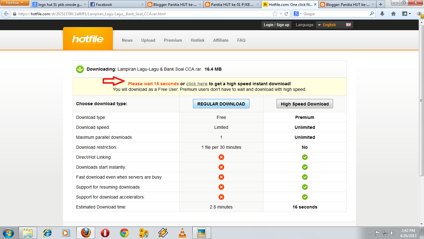Click the green download arrow icon
Screen dimensions: 424x239
80,69
